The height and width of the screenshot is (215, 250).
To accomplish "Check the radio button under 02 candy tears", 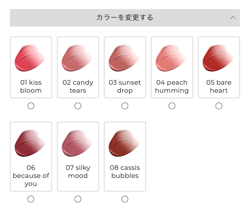I will tap(78, 106).
